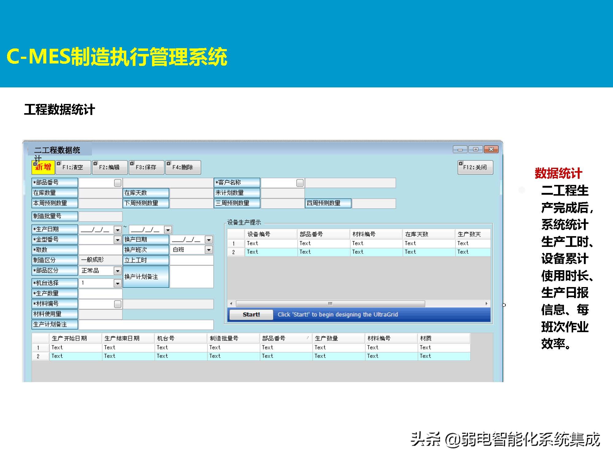The image size is (613, 460).
Task: Click the 立上工时 input field
Action: 192,260
